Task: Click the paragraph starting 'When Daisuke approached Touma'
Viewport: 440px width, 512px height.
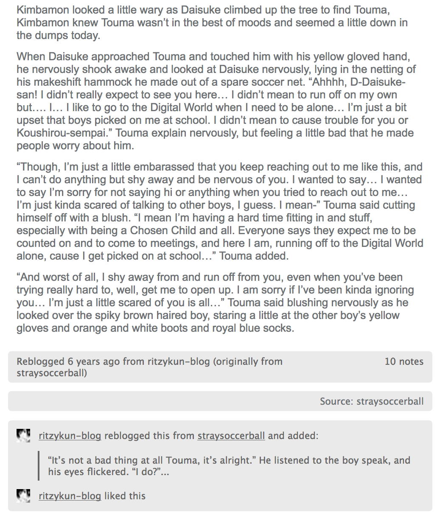Action: click(x=216, y=101)
